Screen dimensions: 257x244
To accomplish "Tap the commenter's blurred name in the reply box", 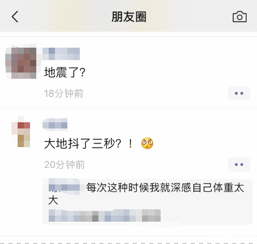I will (64, 187).
